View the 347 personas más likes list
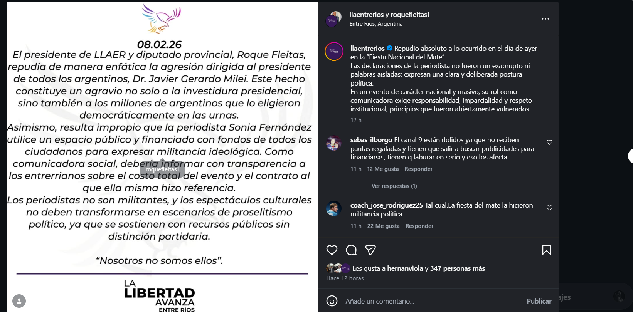The width and height of the screenshot is (633, 312). [457, 268]
